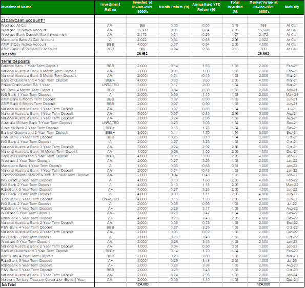Select 'P&N Bank 3 Year Term Deposit'

point(27,137)
